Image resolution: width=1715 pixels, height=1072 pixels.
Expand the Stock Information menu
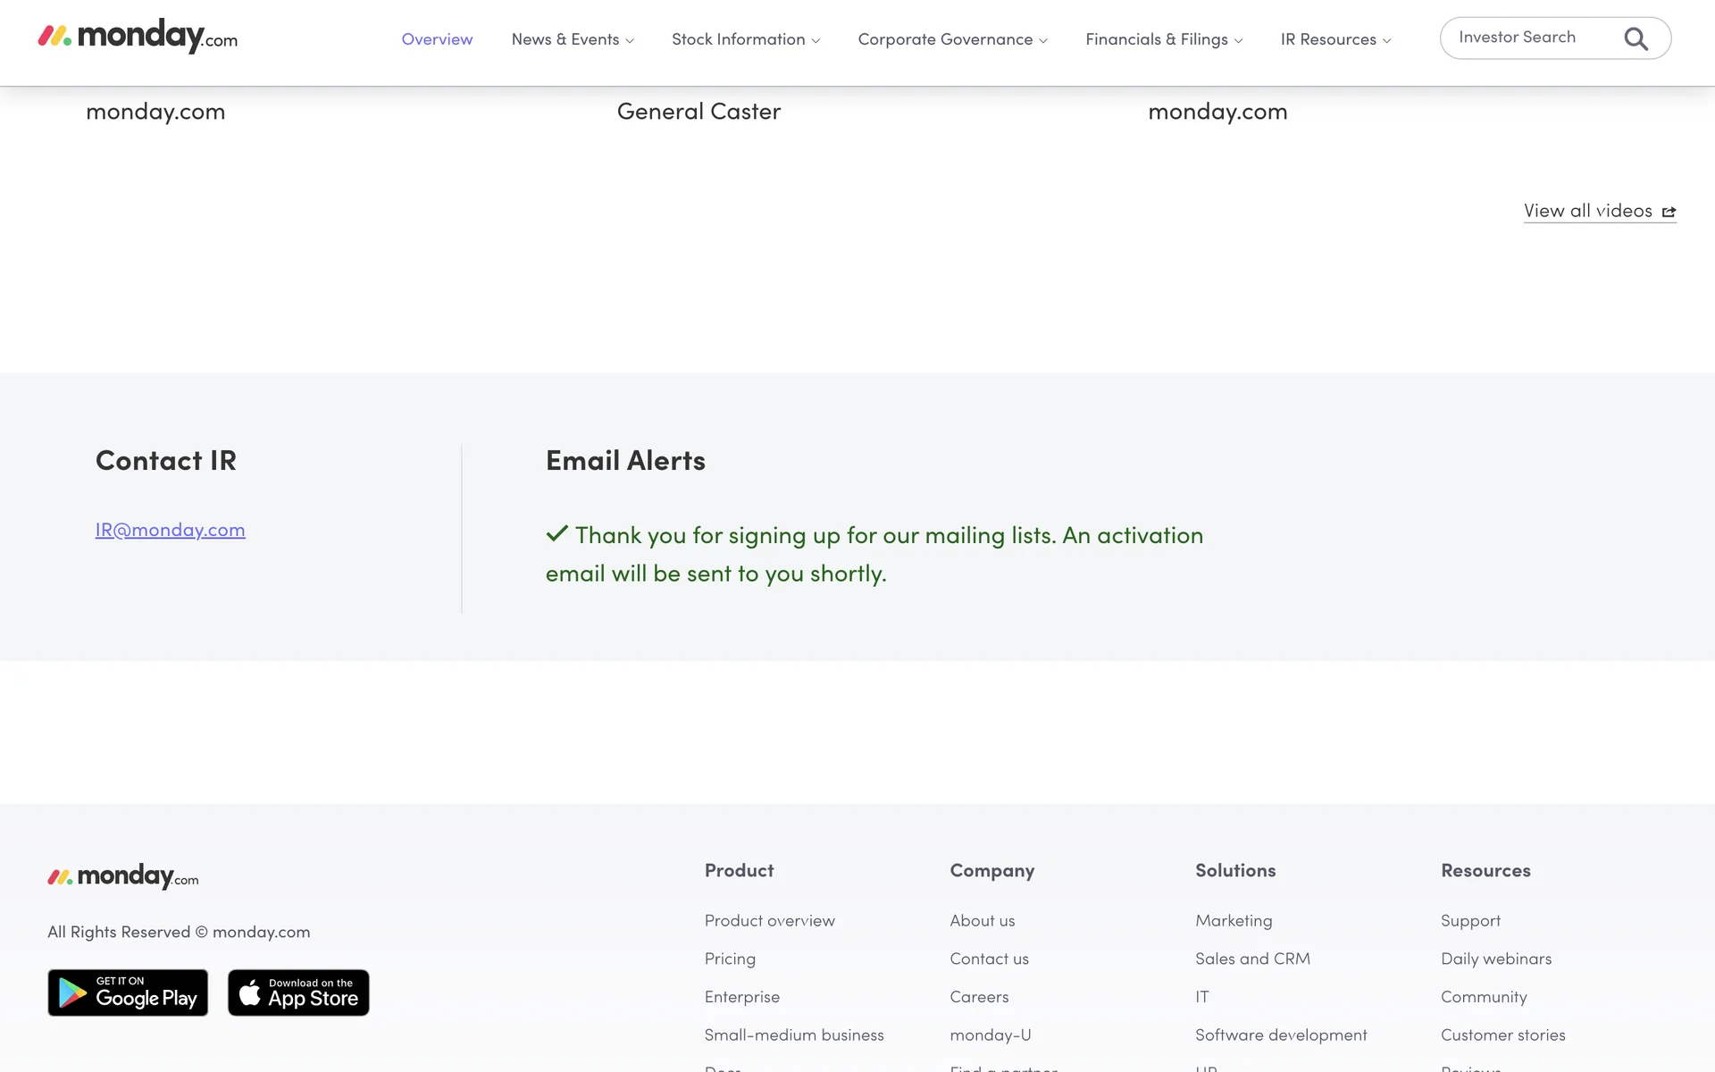coord(745,39)
